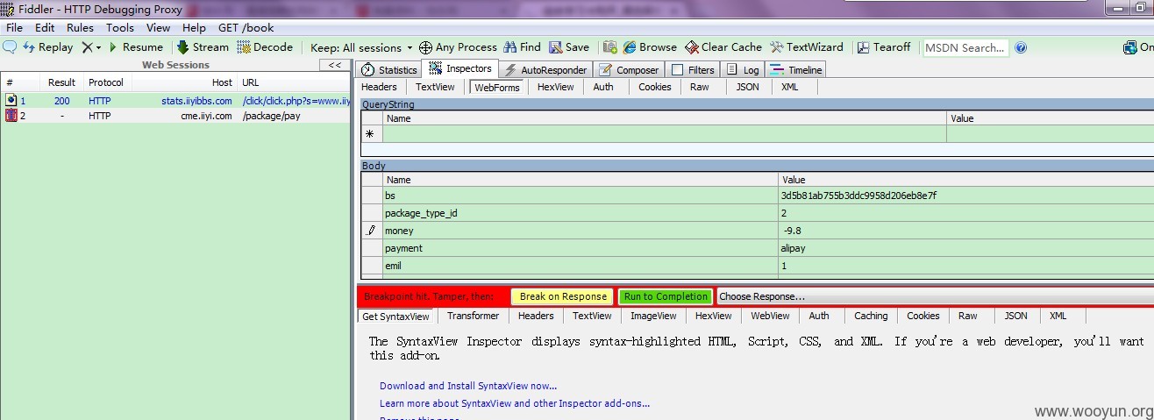The width and height of the screenshot is (1154, 420).
Task: Select request Headers inspector tab
Action: pyautogui.click(x=379, y=87)
